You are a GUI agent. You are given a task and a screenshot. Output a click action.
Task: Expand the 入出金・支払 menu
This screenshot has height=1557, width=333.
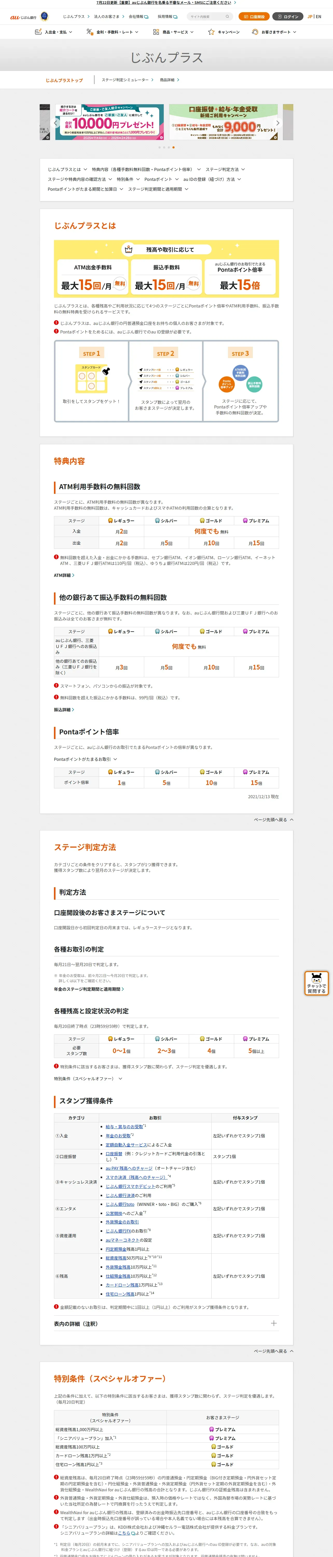pyautogui.click(x=54, y=32)
